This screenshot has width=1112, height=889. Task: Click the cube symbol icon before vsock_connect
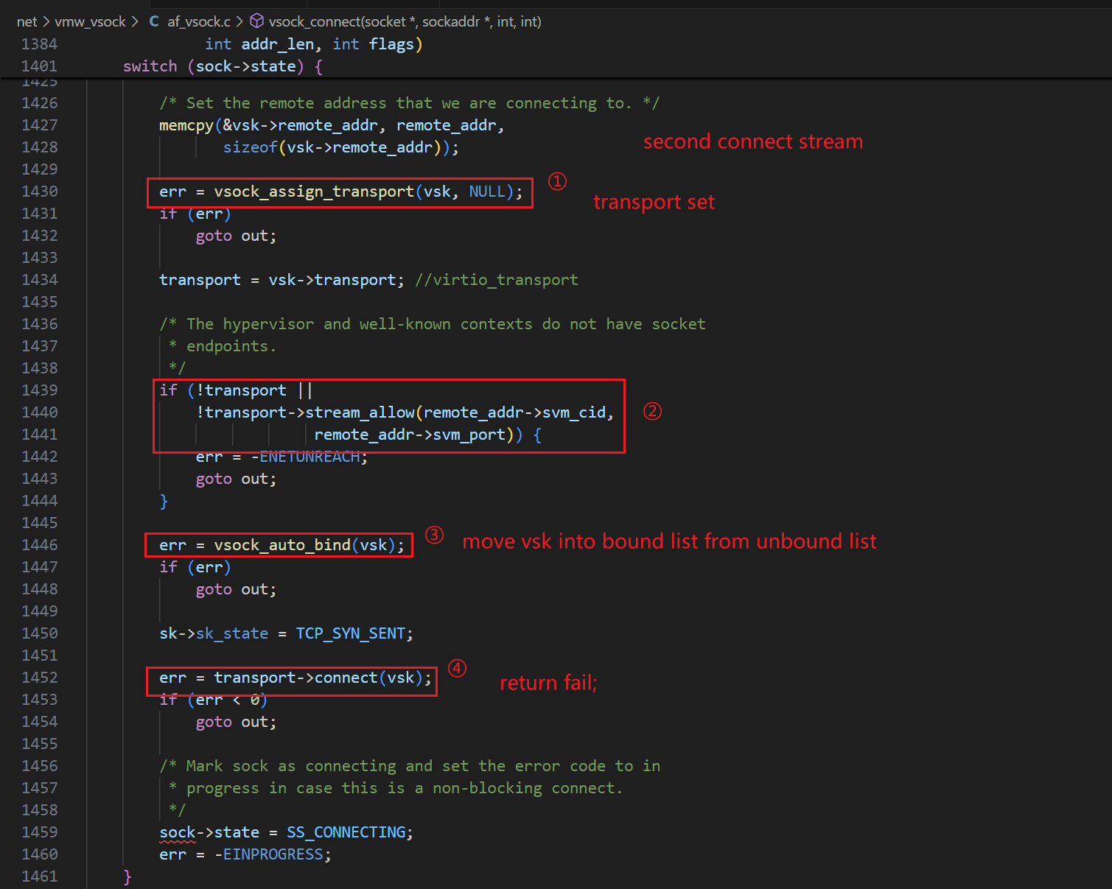257,21
